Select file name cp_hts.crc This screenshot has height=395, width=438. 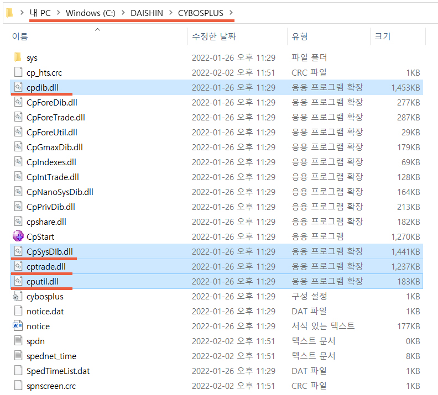point(44,73)
